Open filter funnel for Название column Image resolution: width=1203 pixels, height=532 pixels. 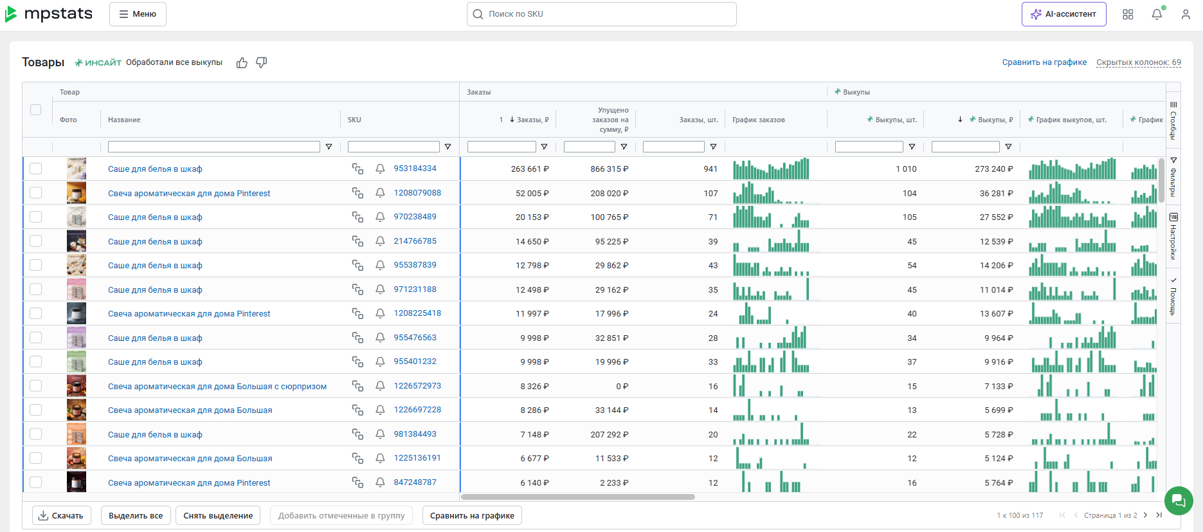pos(329,147)
